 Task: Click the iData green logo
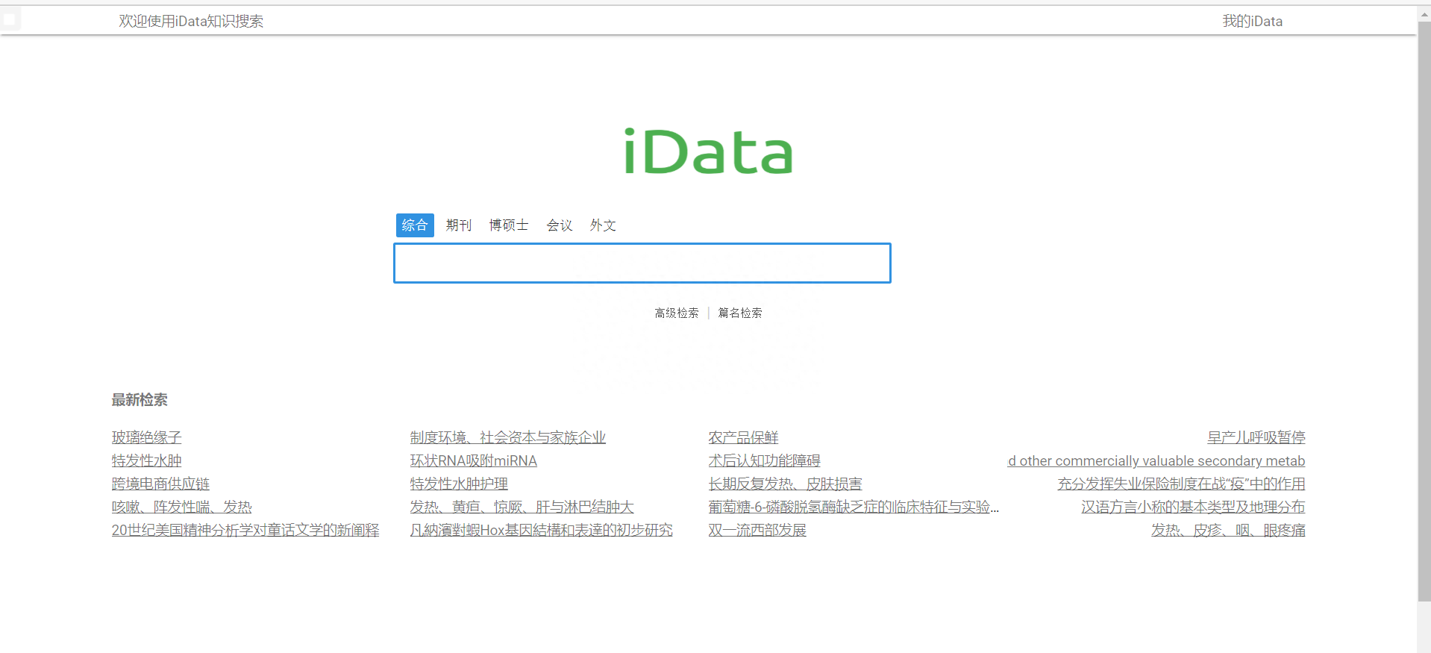coord(708,151)
